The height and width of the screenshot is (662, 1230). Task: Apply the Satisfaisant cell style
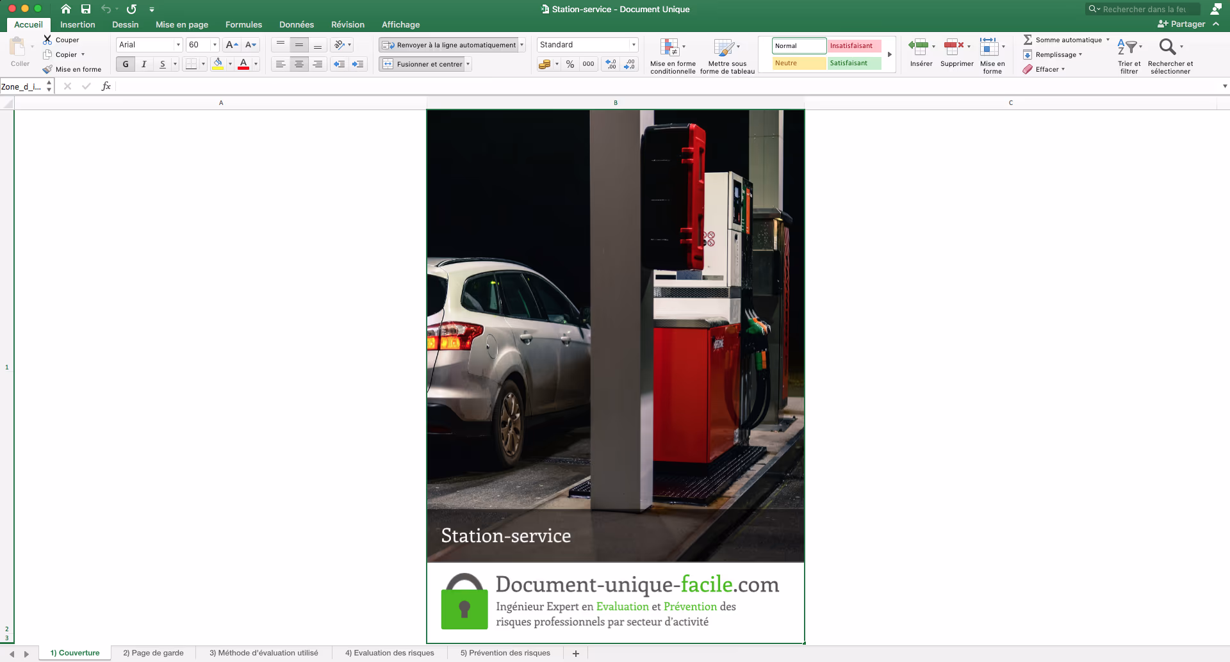pos(854,63)
